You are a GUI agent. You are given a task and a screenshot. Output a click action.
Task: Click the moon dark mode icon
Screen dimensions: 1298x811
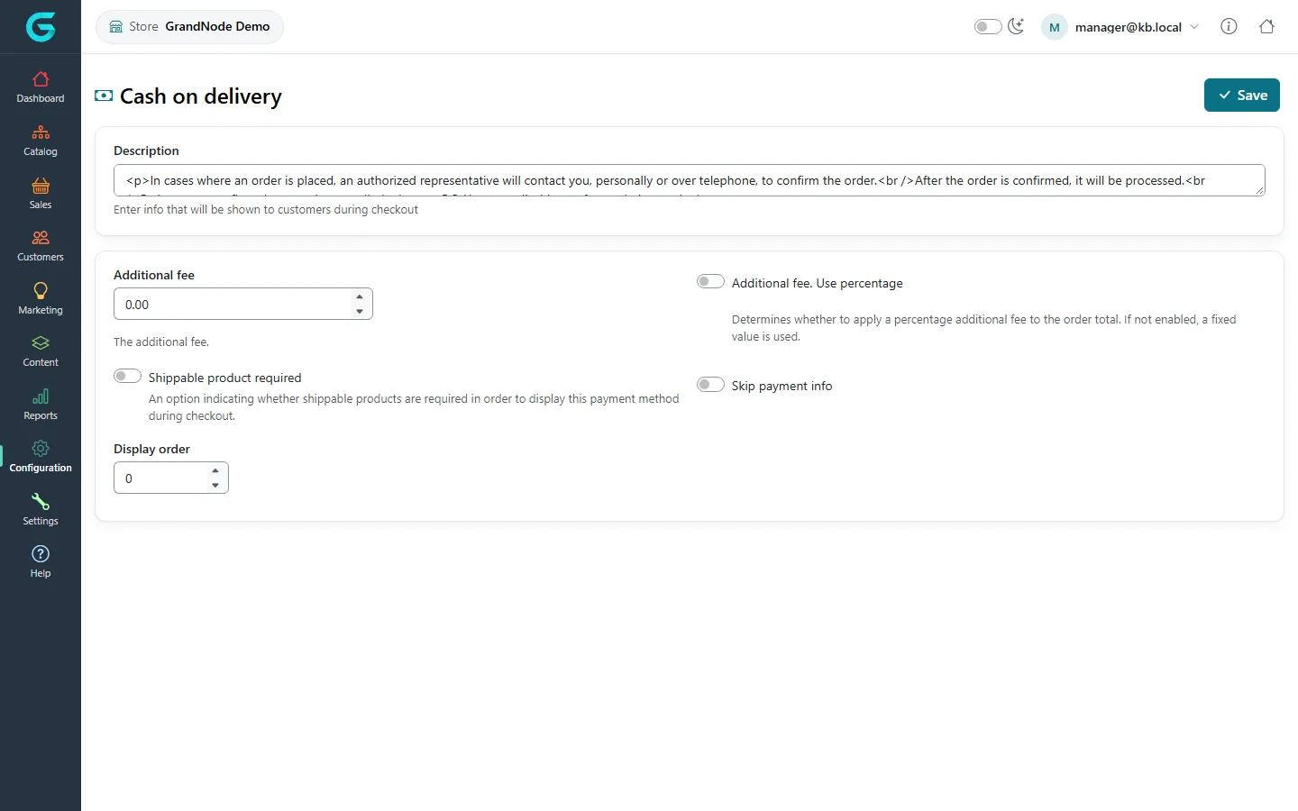[x=1016, y=26]
